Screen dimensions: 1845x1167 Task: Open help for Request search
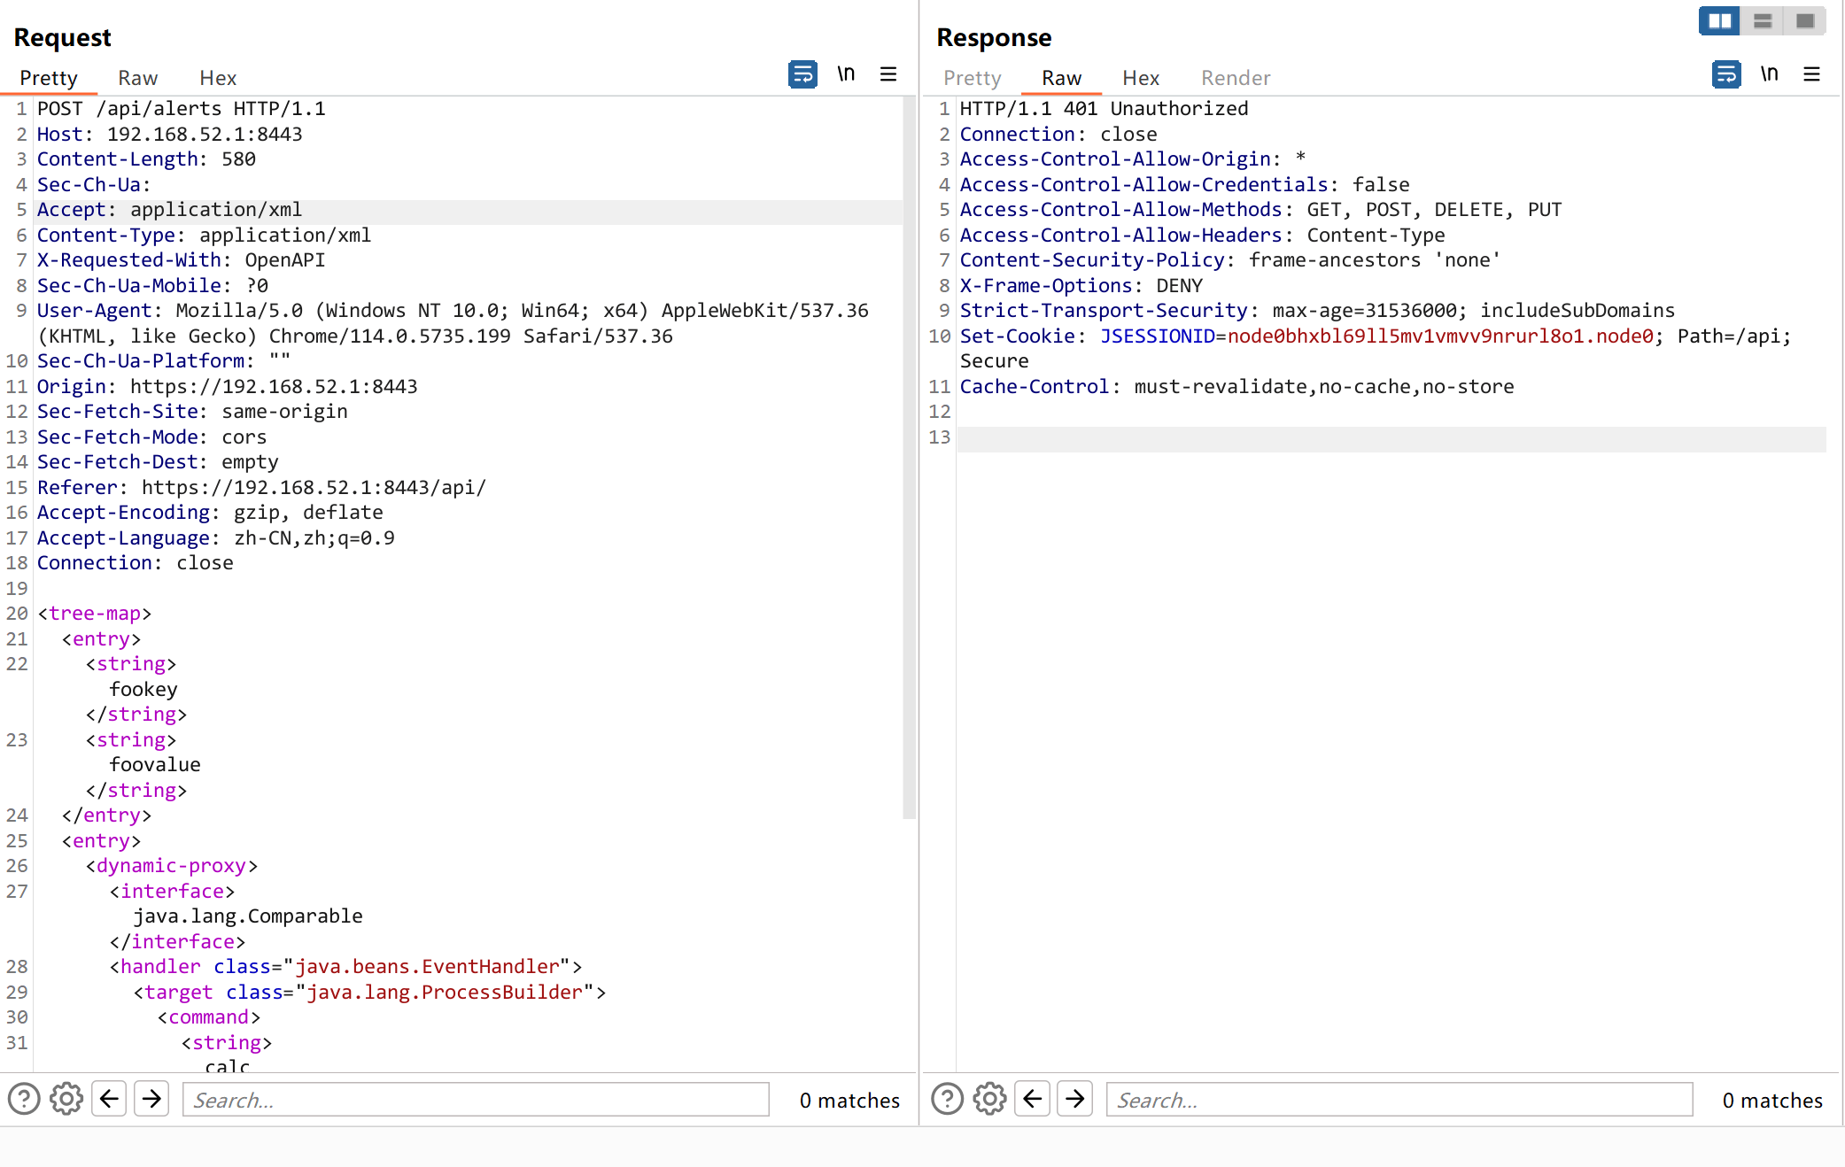(24, 1099)
